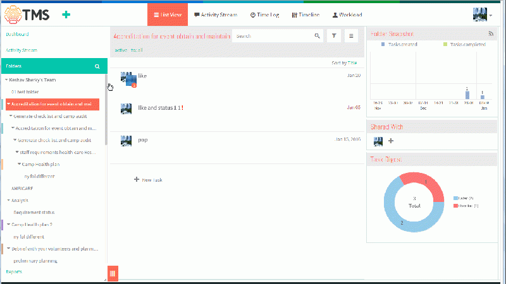Open the user profile dropdown arrow
Viewport: 506px width, 284px height.
pyautogui.click(x=491, y=15)
